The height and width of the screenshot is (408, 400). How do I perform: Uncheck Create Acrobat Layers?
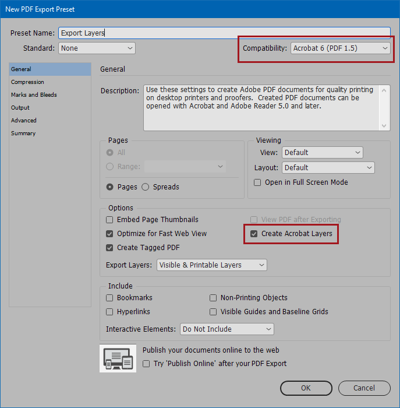point(254,234)
